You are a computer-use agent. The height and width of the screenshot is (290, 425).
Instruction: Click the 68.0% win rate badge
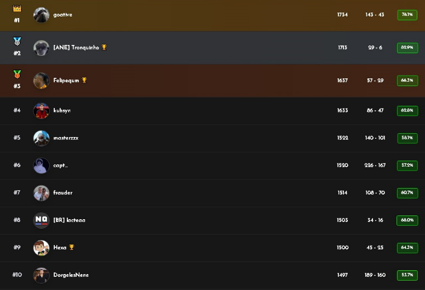(x=407, y=220)
